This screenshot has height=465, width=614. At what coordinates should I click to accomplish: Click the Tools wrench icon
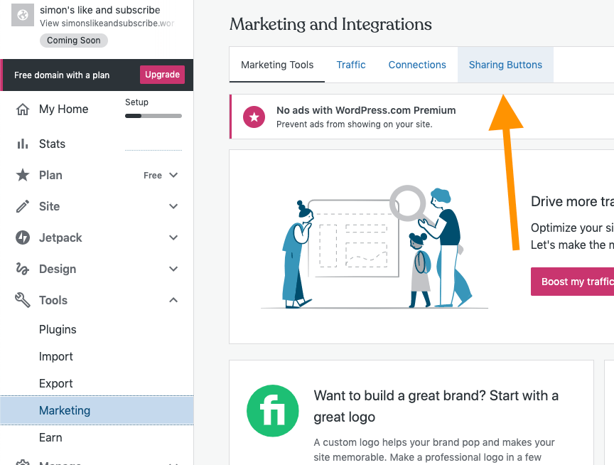(23, 300)
